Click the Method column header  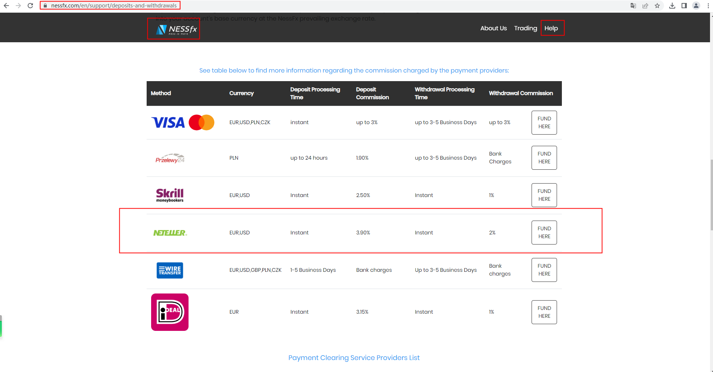coord(161,93)
